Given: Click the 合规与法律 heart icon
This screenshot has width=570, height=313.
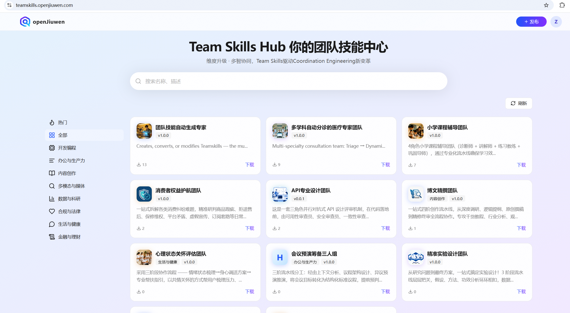Looking at the screenshot, I should 52,211.
